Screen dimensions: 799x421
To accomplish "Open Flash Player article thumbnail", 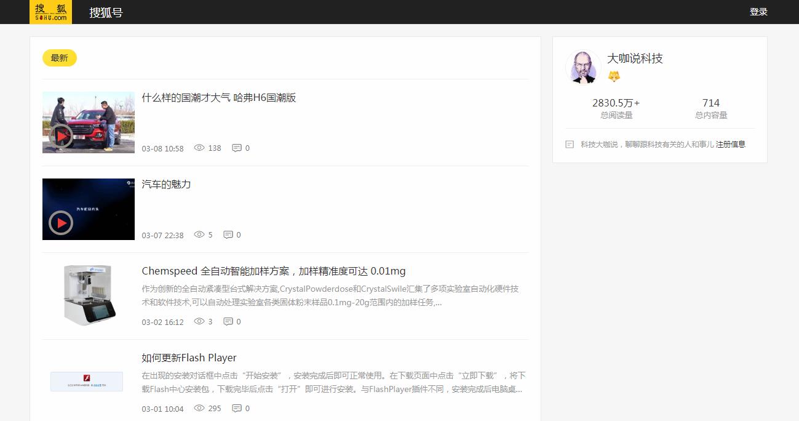I will click(87, 382).
